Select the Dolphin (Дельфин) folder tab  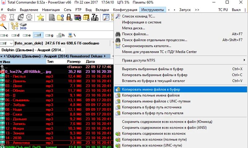[x=33, y=50]
